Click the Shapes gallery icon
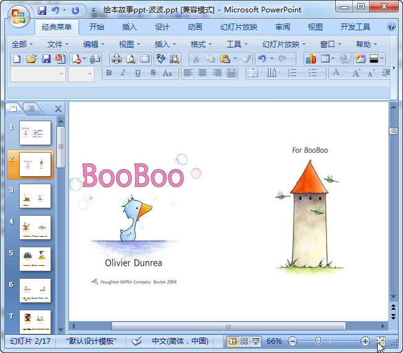This screenshot has height=353, width=403. (360, 59)
